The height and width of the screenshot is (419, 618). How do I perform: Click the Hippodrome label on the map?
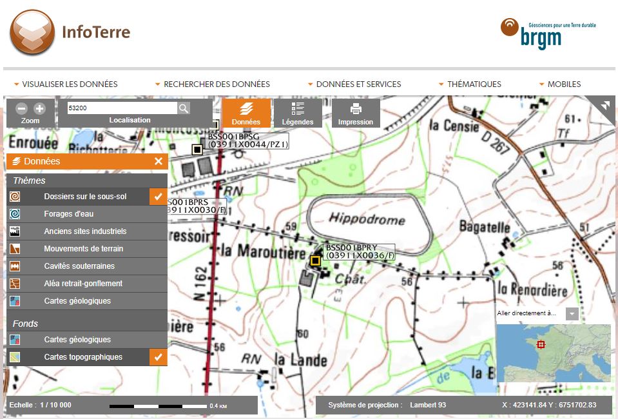click(367, 219)
